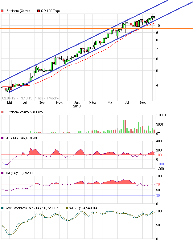Click the date range 02.04.12 - 13.10.13

coord(17,98)
